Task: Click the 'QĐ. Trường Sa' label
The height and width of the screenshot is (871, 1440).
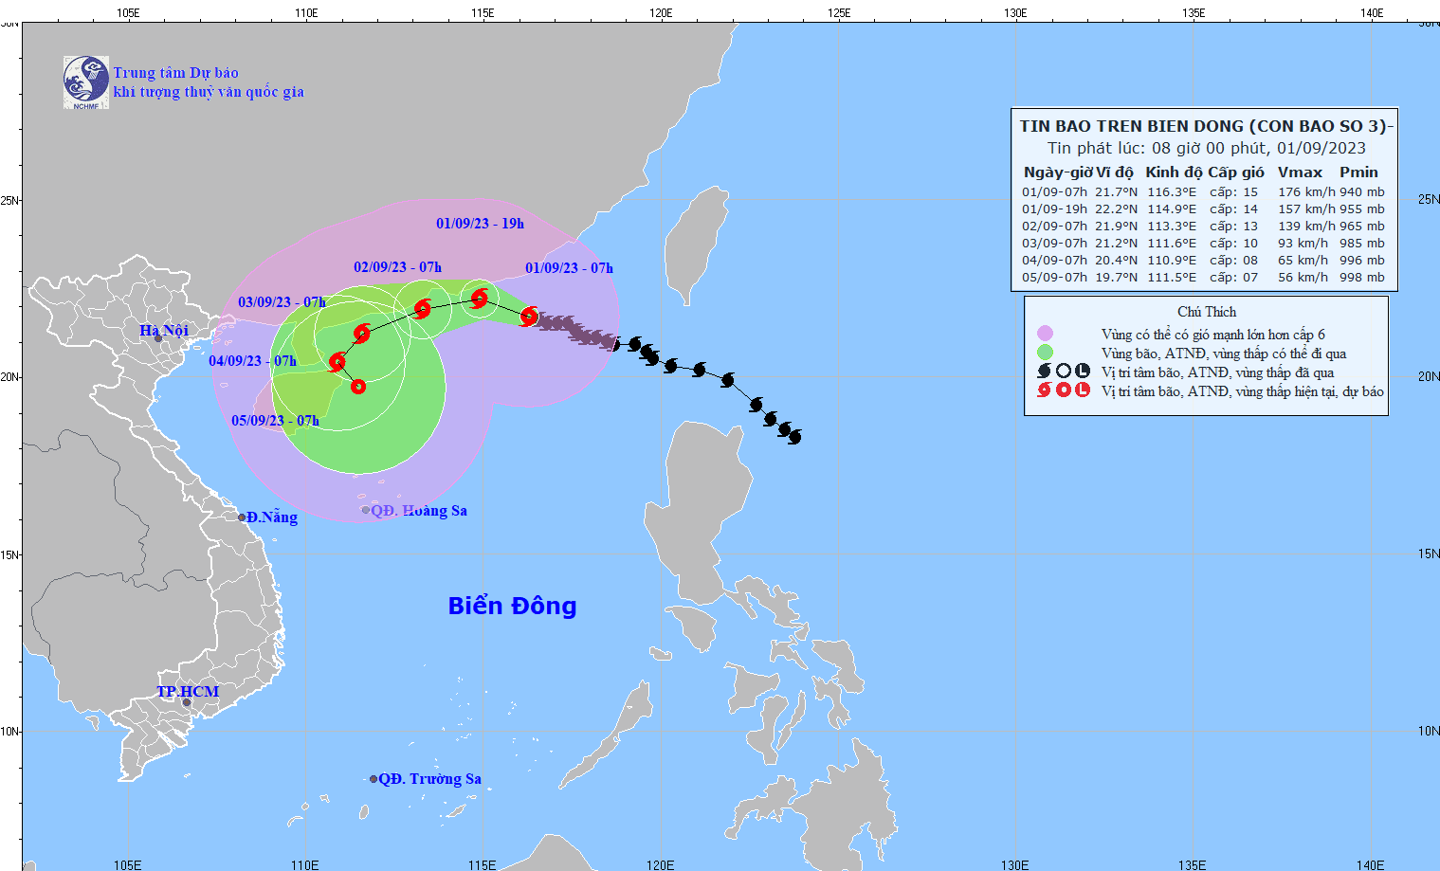Action: pos(430,779)
